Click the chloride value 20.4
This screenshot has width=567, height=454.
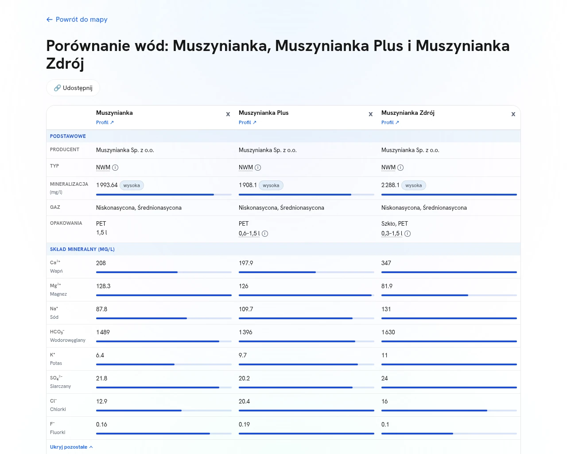244,401
